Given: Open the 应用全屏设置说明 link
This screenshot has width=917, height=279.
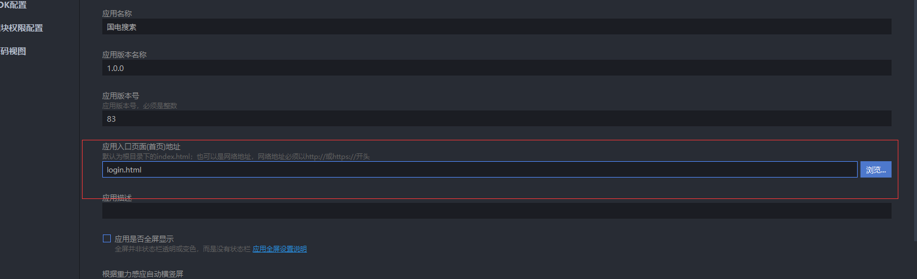Looking at the screenshot, I should click(x=279, y=249).
